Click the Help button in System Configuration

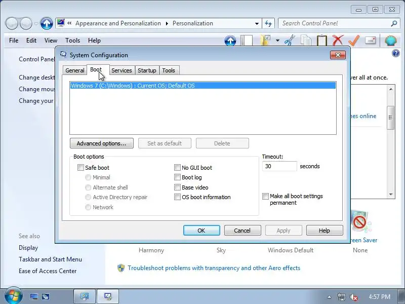[325, 231]
